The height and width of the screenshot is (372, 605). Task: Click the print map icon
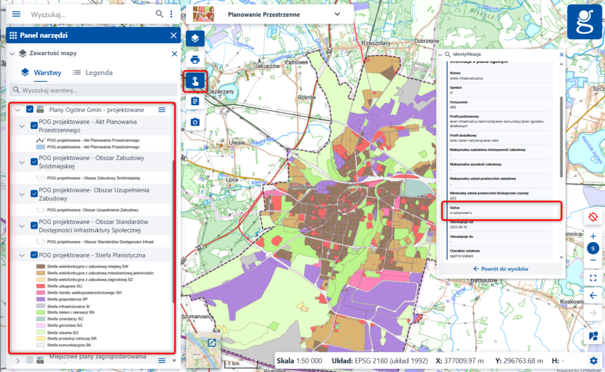click(x=195, y=60)
